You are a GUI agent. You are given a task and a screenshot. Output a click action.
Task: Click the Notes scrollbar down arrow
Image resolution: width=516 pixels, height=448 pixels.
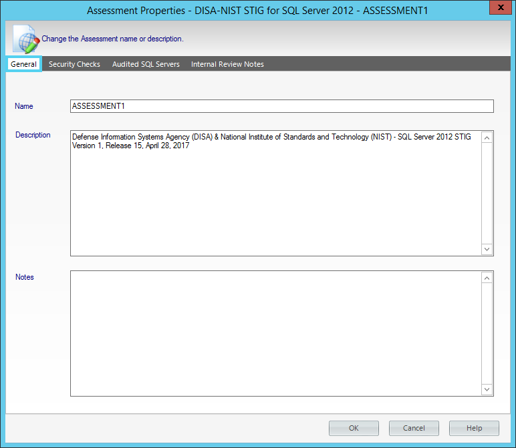487,389
